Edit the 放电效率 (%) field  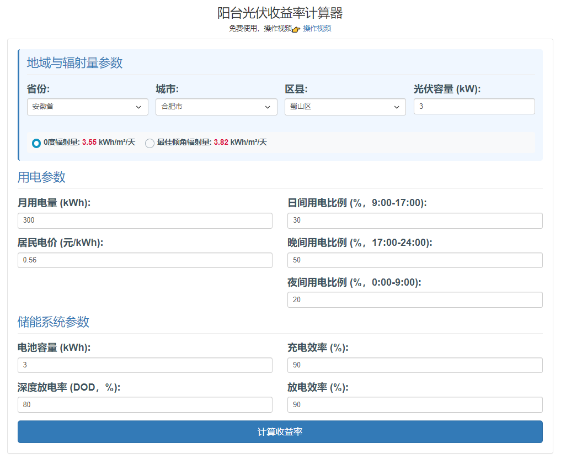(414, 405)
